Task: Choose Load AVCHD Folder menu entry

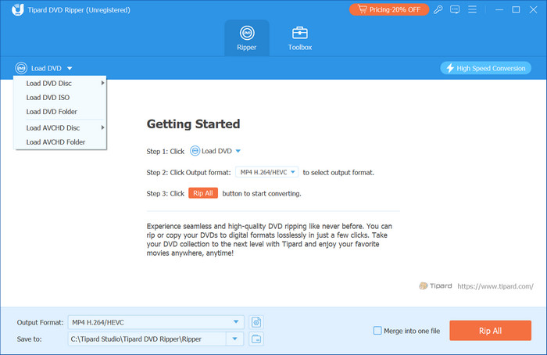Action: coord(60,142)
